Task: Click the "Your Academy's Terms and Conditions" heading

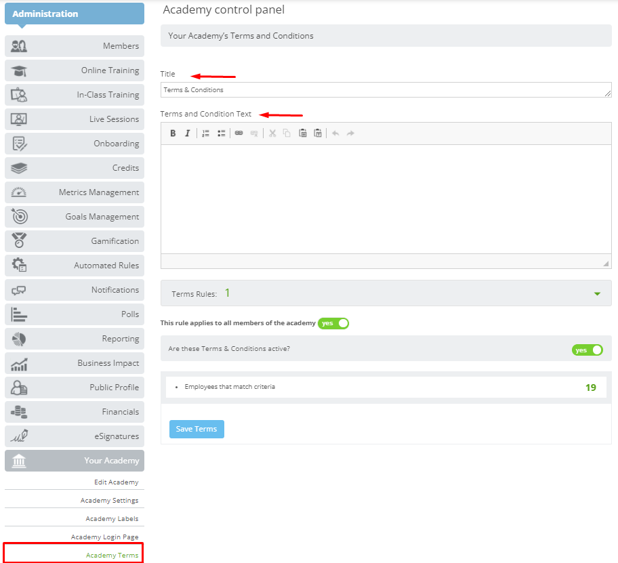Action: point(241,36)
